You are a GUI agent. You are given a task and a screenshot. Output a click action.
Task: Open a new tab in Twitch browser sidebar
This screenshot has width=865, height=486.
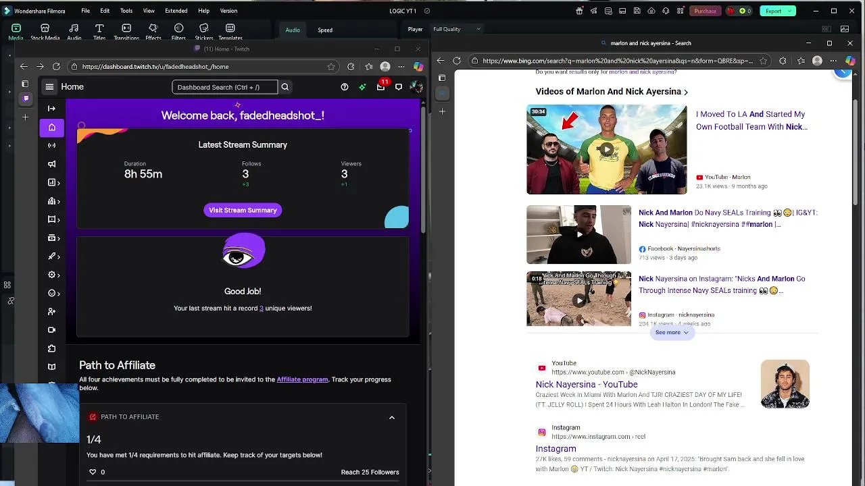25,117
